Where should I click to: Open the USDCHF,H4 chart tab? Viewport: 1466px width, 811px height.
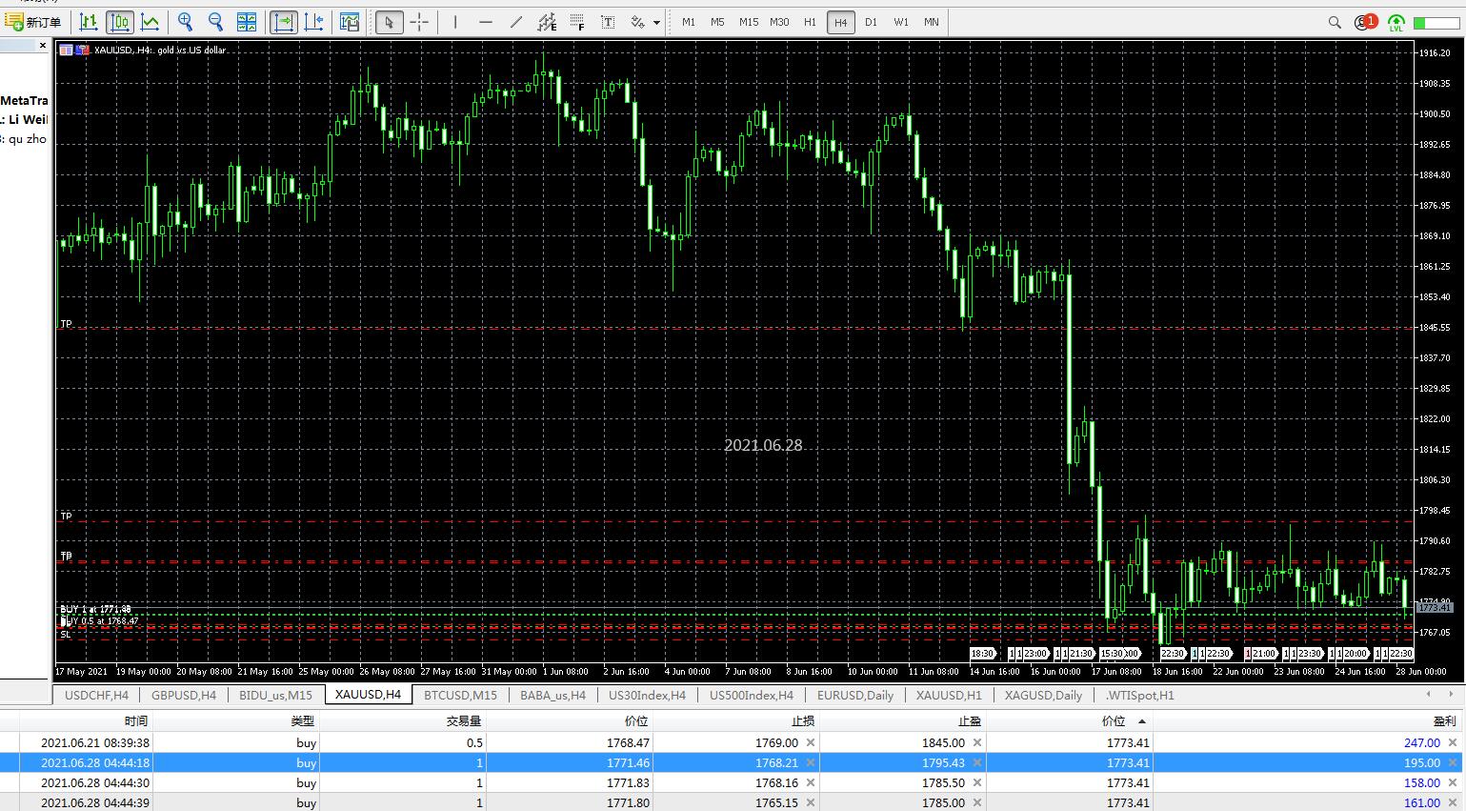click(96, 695)
